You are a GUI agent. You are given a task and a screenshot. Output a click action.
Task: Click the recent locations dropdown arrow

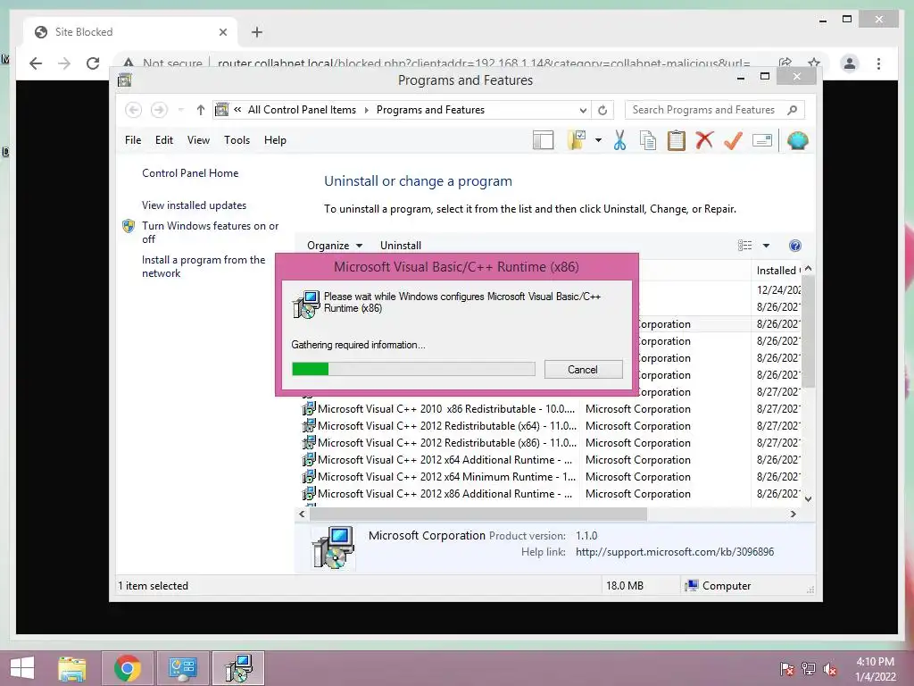(180, 110)
